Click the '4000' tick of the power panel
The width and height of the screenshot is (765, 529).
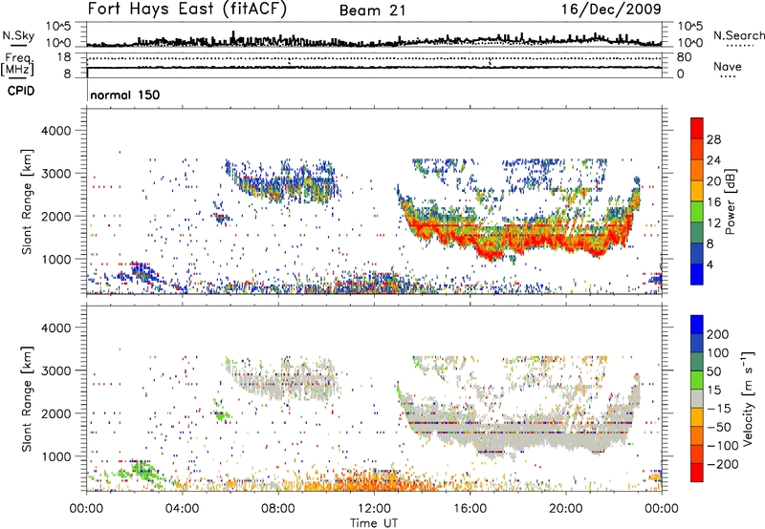[55, 131]
